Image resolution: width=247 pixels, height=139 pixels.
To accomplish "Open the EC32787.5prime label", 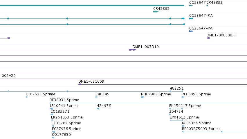I will (x=66, y=123).
